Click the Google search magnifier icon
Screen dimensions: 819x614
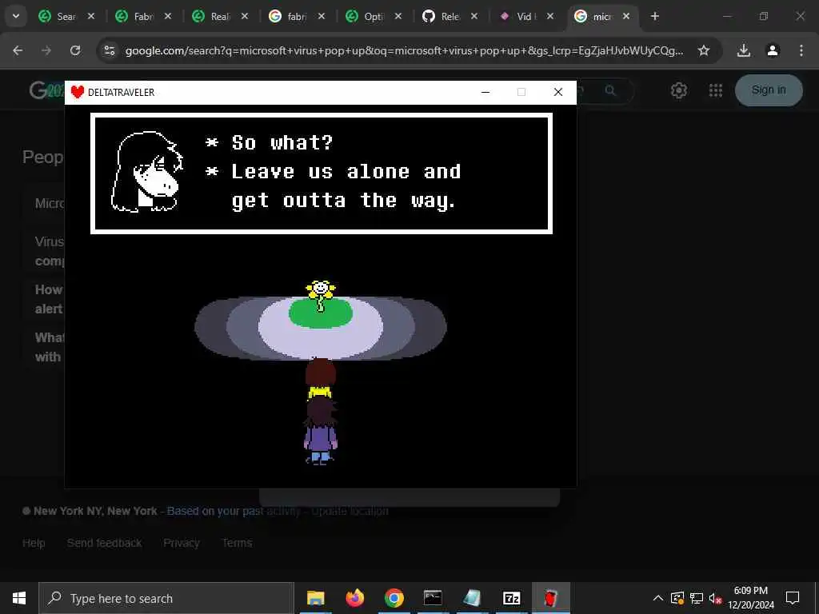(x=610, y=91)
